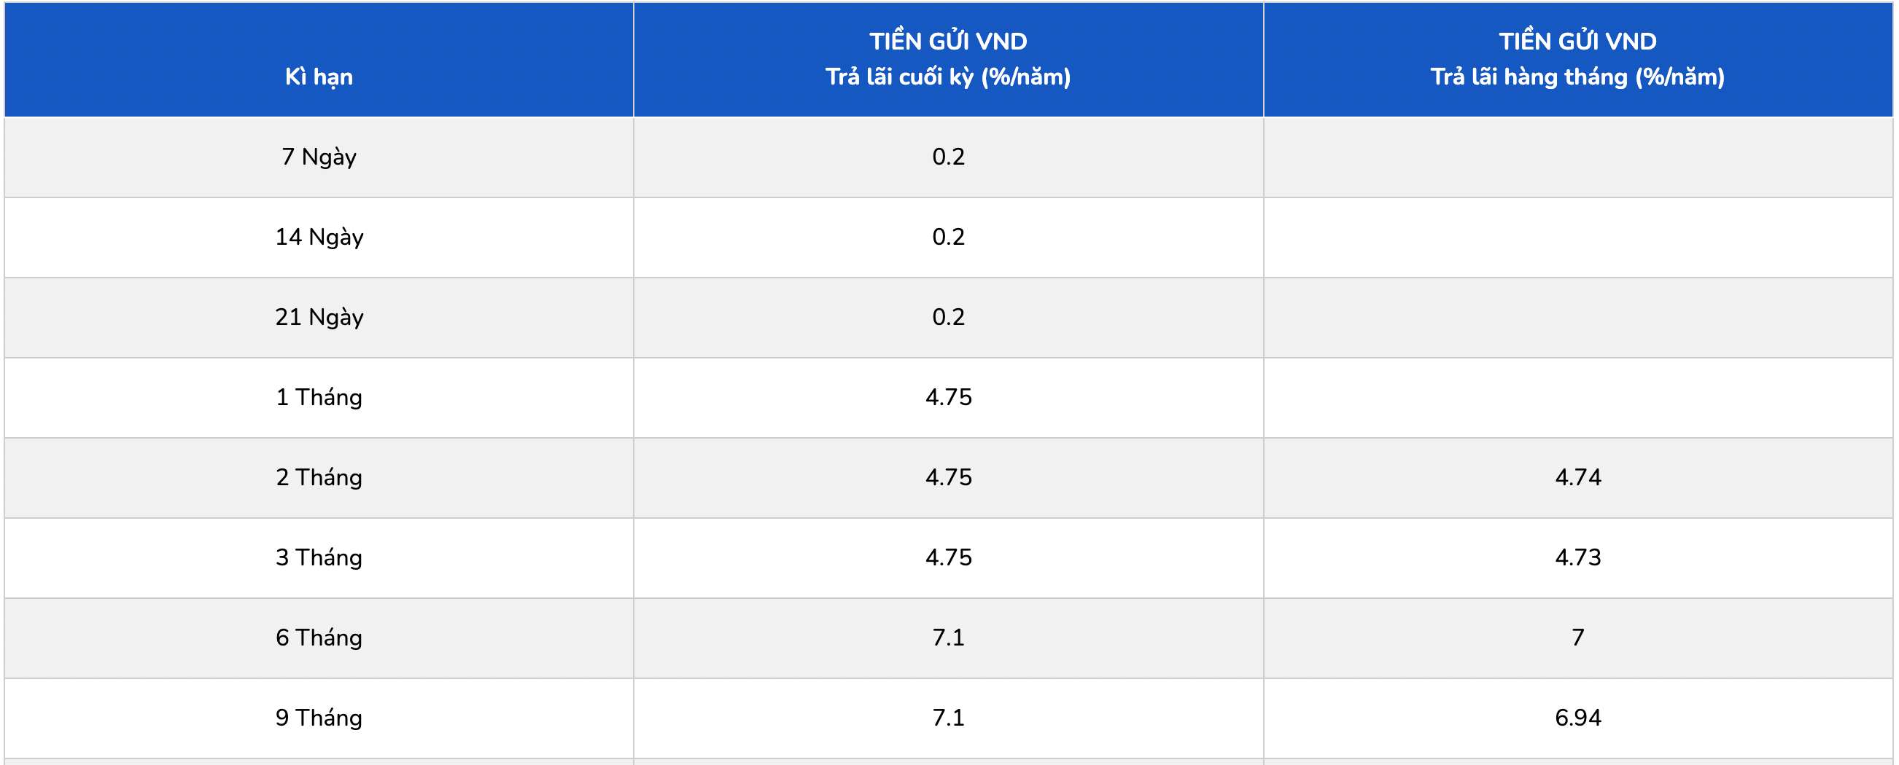Select the "14 Ngày" term cell

[x=319, y=237]
